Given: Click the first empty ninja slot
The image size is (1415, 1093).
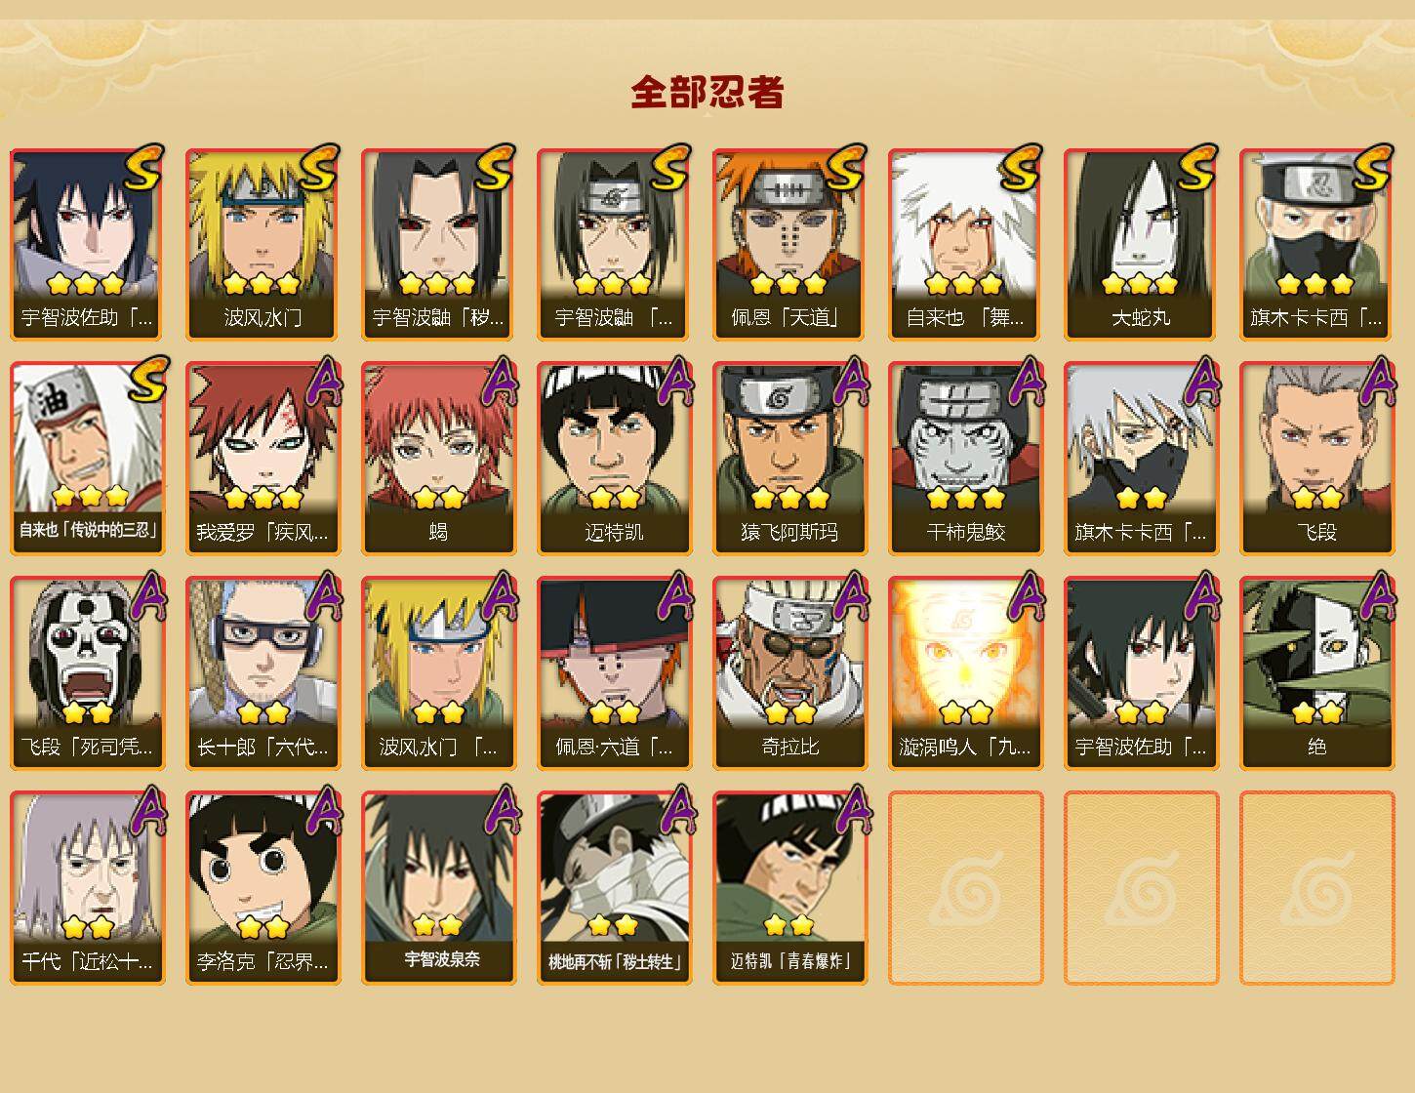Looking at the screenshot, I should click(x=965, y=888).
